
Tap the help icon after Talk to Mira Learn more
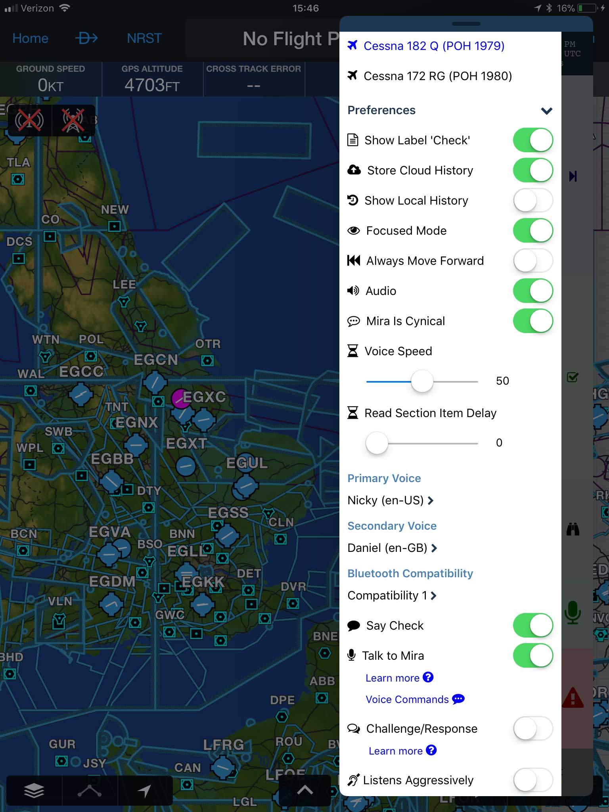tap(428, 677)
